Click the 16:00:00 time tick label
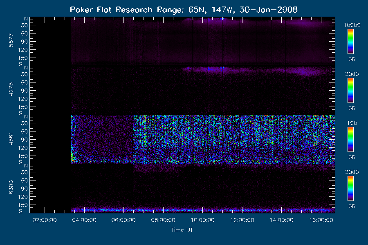 (321, 220)
